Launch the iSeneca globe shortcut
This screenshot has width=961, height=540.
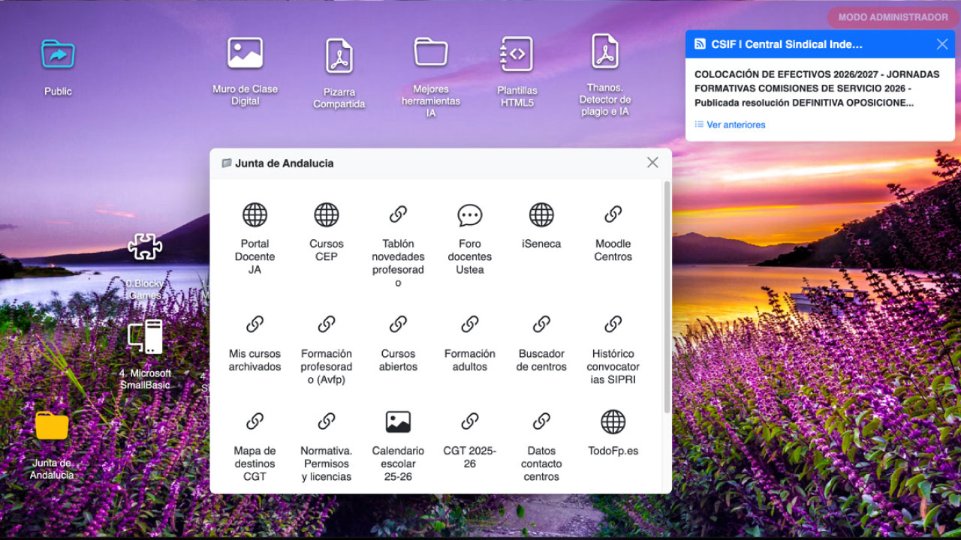(x=541, y=215)
